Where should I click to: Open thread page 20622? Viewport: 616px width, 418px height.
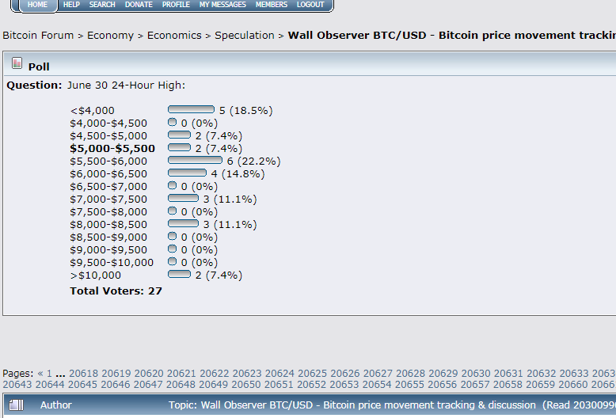point(214,373)
